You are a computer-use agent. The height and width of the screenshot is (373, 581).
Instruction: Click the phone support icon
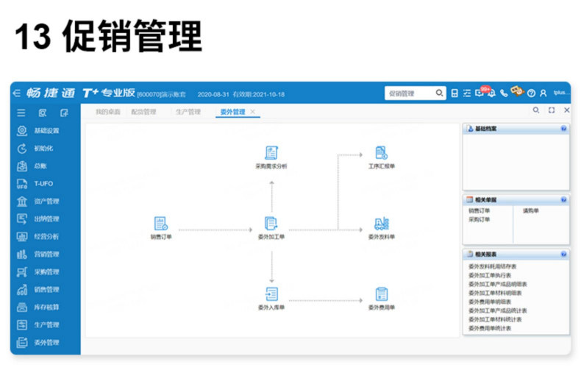(x=504, y=93)
